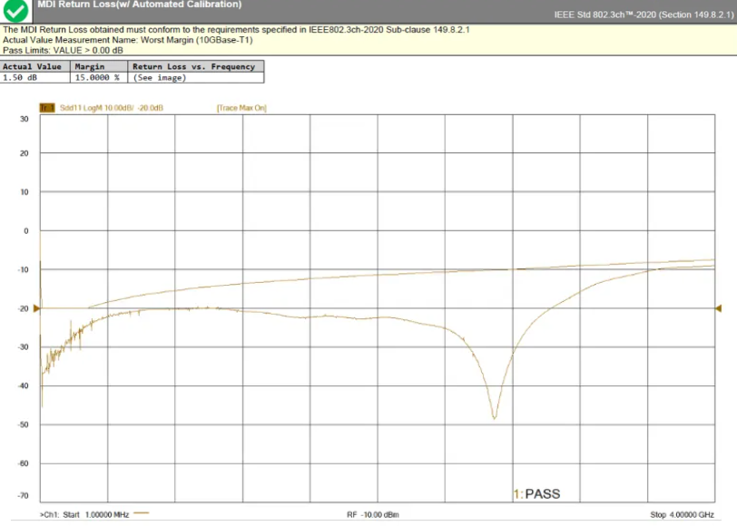737x526 pixels.
Task: Click the Trace Max On indicator
Action: tap(241, 108)
